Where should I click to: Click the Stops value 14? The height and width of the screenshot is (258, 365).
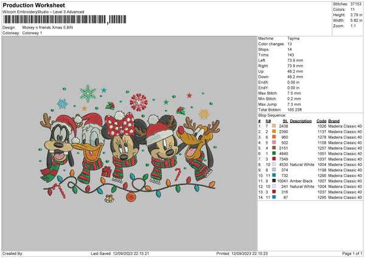pyautogui.click(x=290, y=49)
